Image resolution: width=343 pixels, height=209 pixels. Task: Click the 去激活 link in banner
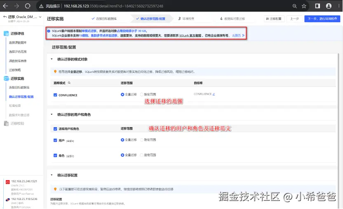(x=238, y=35)
